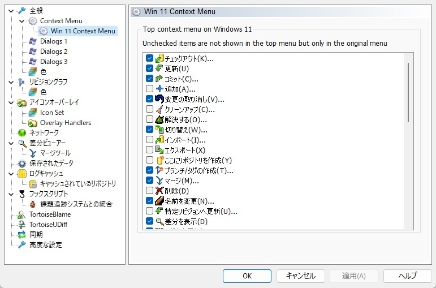Uncheck the マージ(M) checkbox
This screenshot has width=436, height=288.
click(149, 180)
